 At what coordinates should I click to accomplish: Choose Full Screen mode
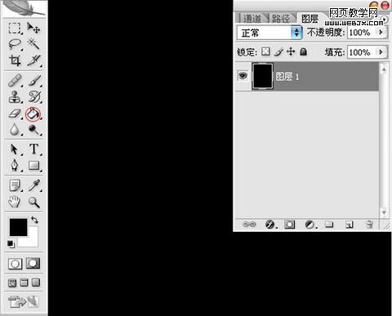pos(36,283)
